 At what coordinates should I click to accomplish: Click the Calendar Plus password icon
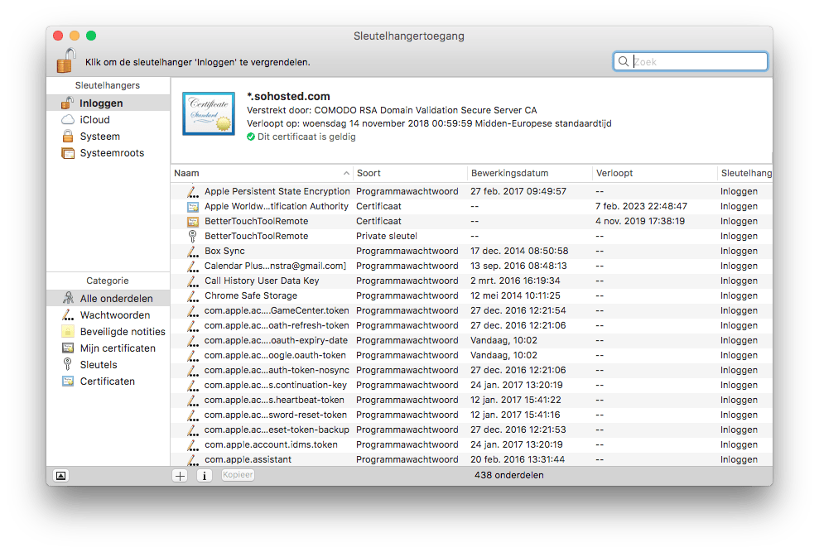193,266
